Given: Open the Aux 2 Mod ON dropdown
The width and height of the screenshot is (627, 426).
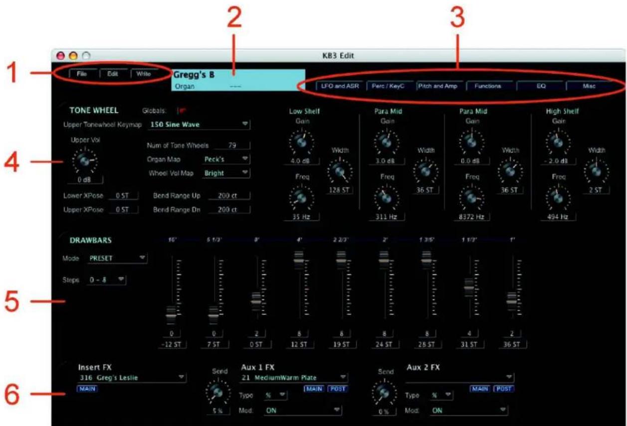Looking at the screenshot, I should [469, 411].
